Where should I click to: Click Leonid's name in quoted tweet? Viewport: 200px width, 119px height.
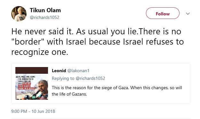click(59, 71)
